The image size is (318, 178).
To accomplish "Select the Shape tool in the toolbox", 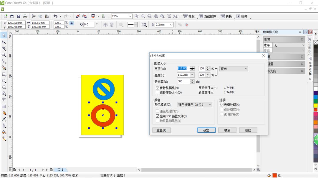I will click(x=4, y=41).
